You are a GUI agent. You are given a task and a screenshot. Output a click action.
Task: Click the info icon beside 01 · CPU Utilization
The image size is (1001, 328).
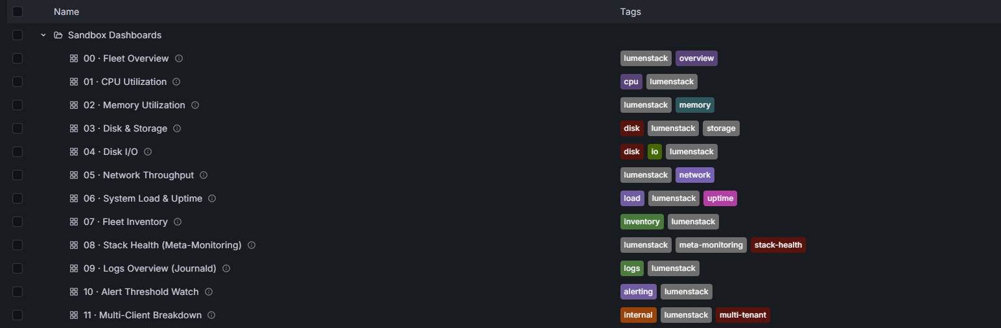[176, 82]
